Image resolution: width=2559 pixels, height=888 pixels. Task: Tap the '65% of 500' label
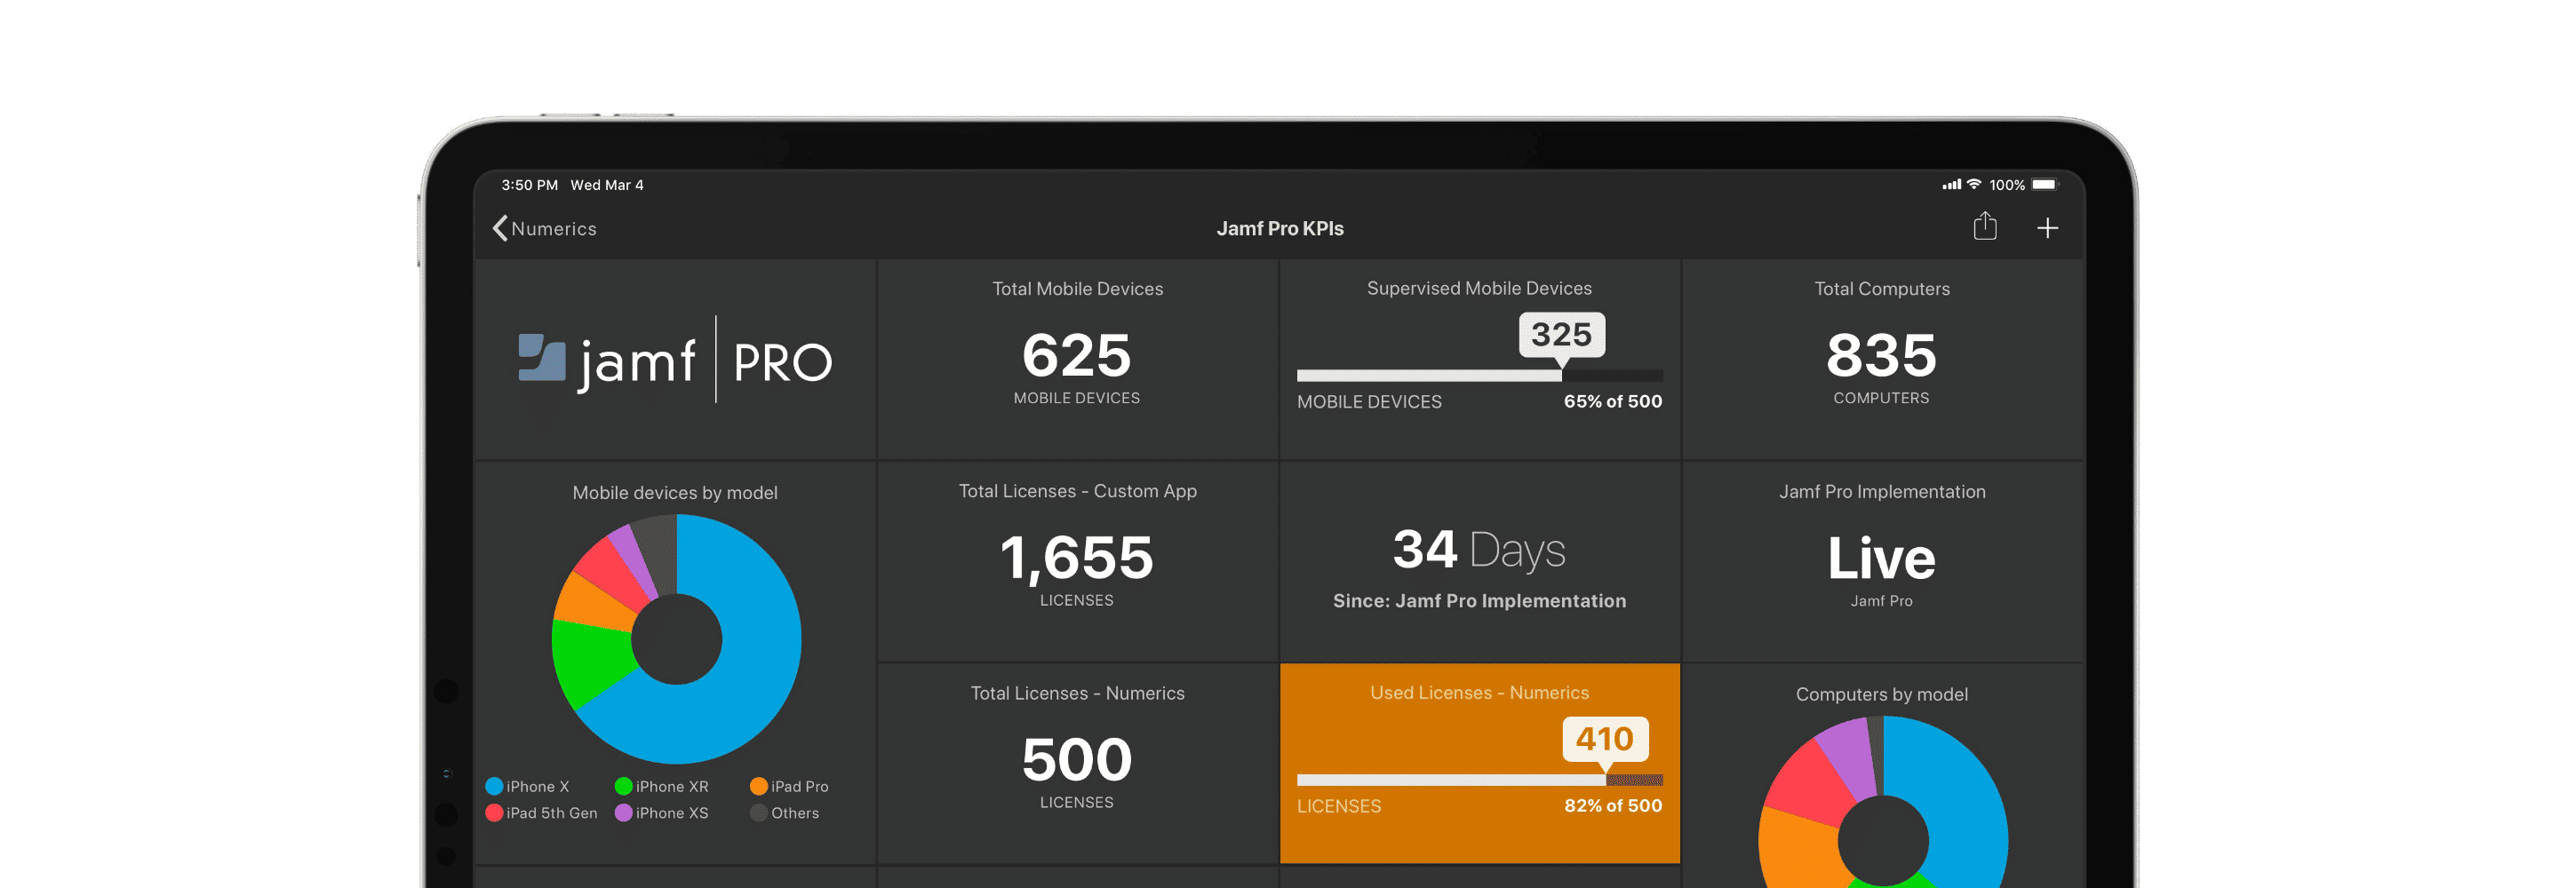point(1613,401)
